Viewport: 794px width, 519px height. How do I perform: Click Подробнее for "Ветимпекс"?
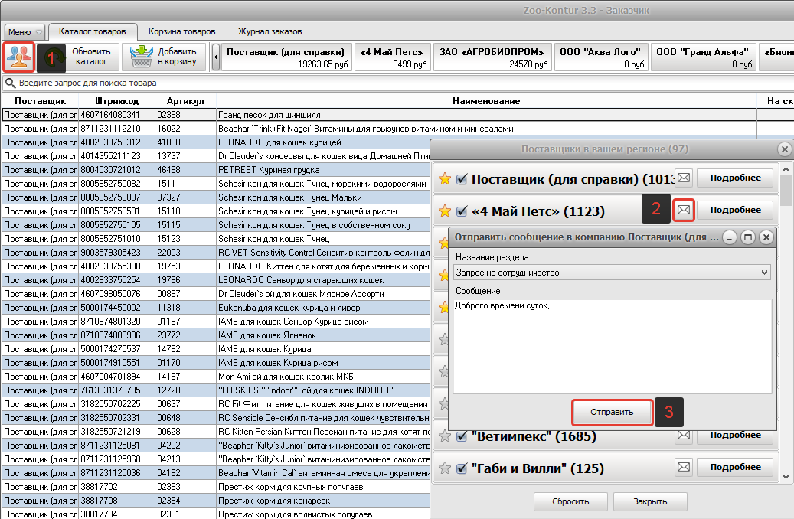coord(735,435)
